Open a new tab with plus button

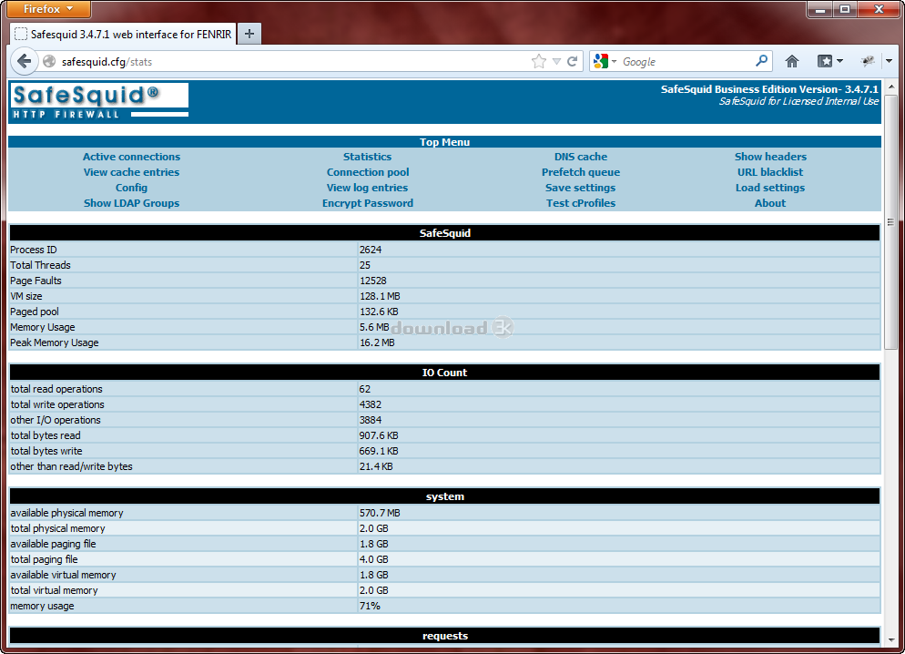tap(249, 34)
